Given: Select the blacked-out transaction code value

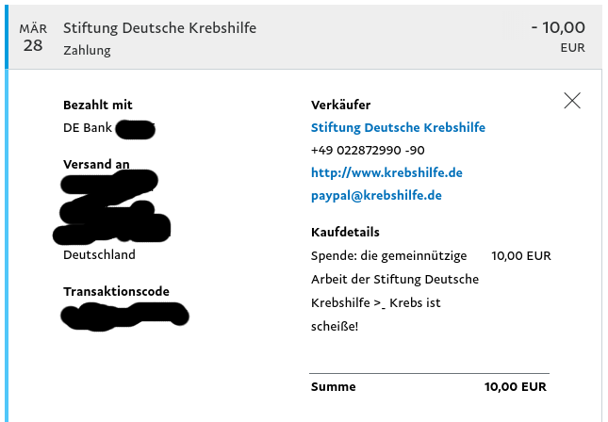Looking at the screenshot, I should 124,316.
